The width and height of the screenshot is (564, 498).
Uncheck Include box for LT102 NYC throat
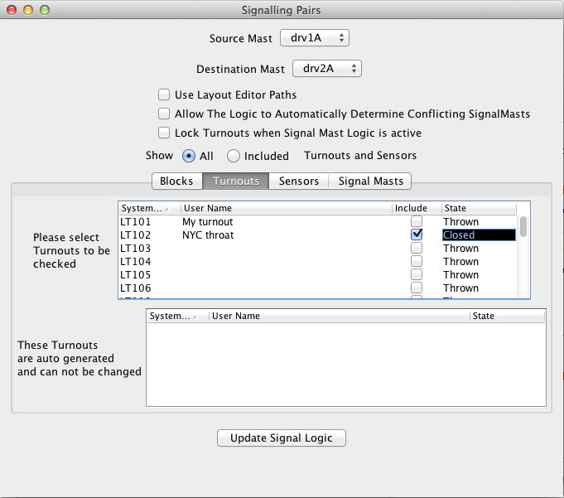point(417,234)
